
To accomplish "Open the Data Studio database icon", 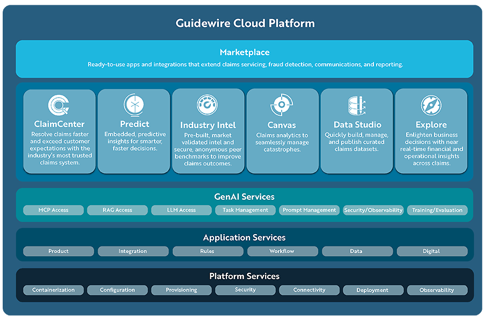I will coord(356,106).
